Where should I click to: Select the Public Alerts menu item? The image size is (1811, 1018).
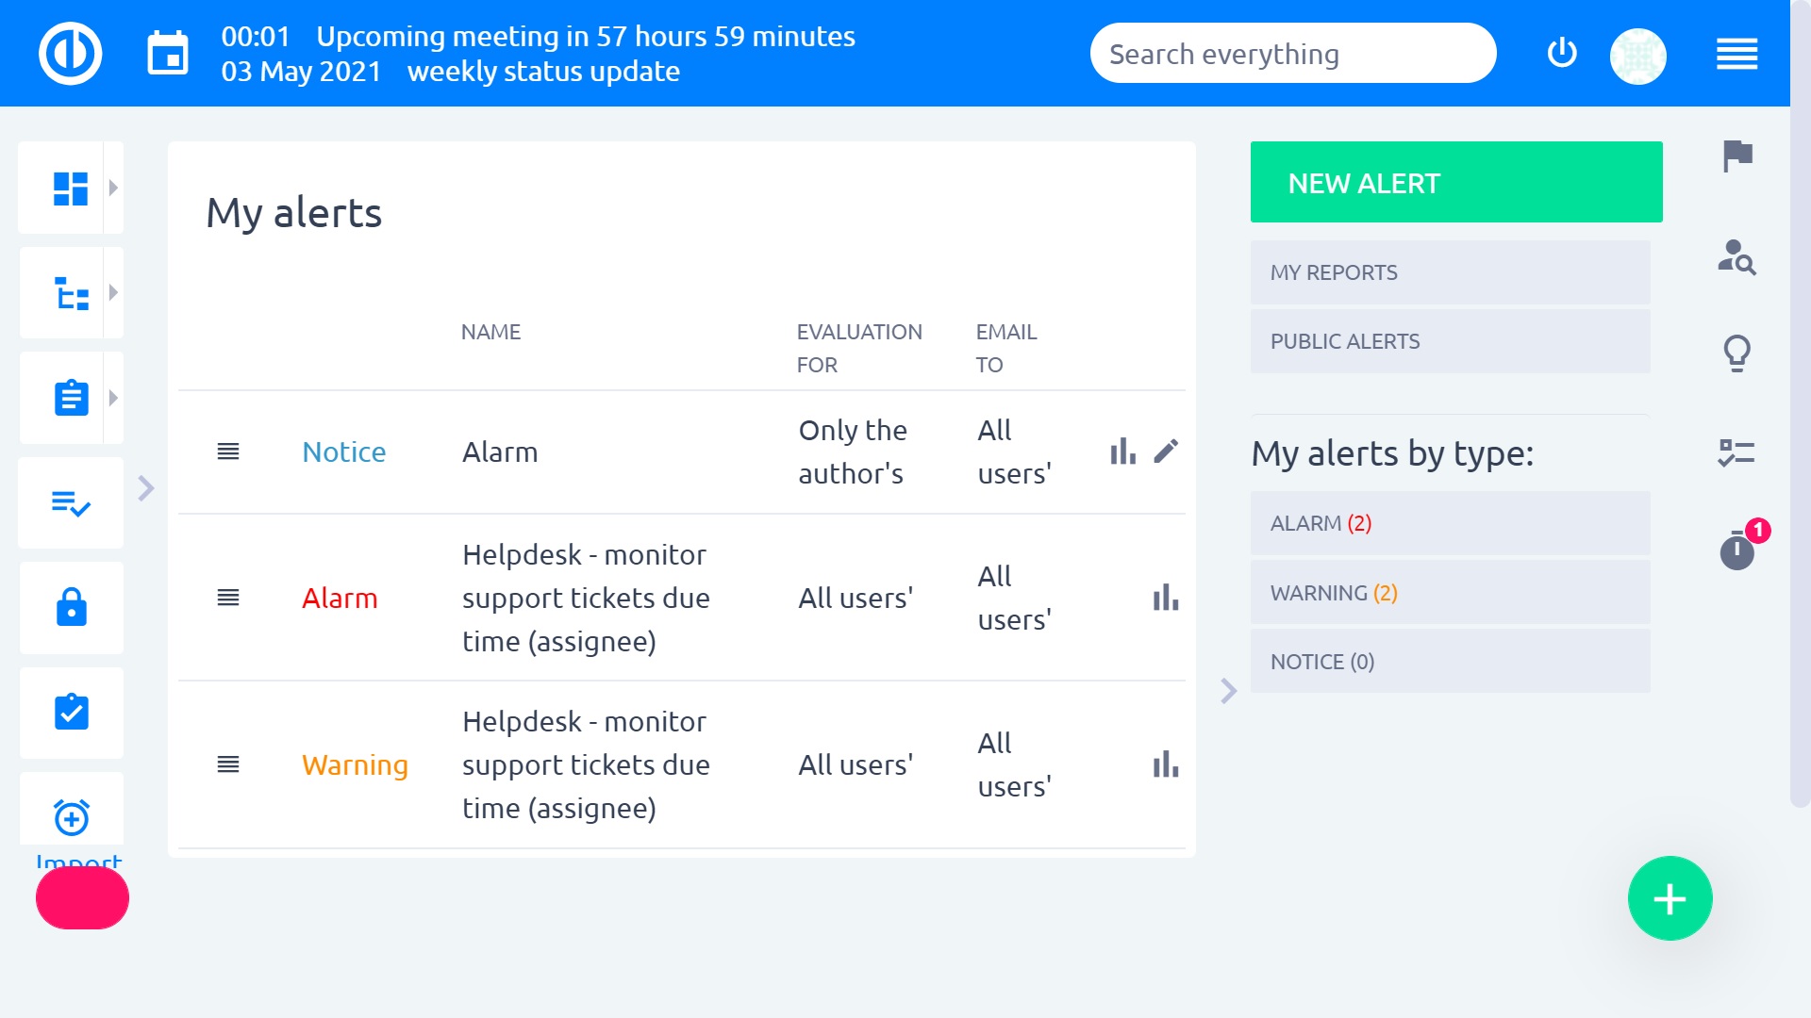(1450, 341)
